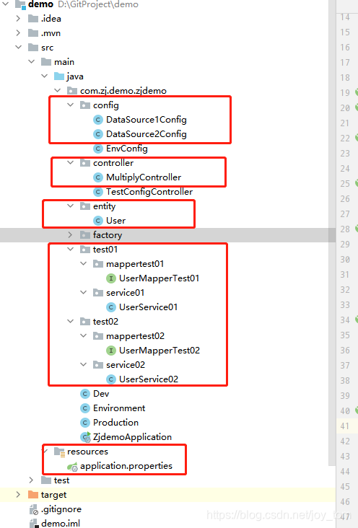Select the ZjdemoApplication file name
Image resolution: width=358 pixels, height=528 pixels.
(x=133, y=436)
